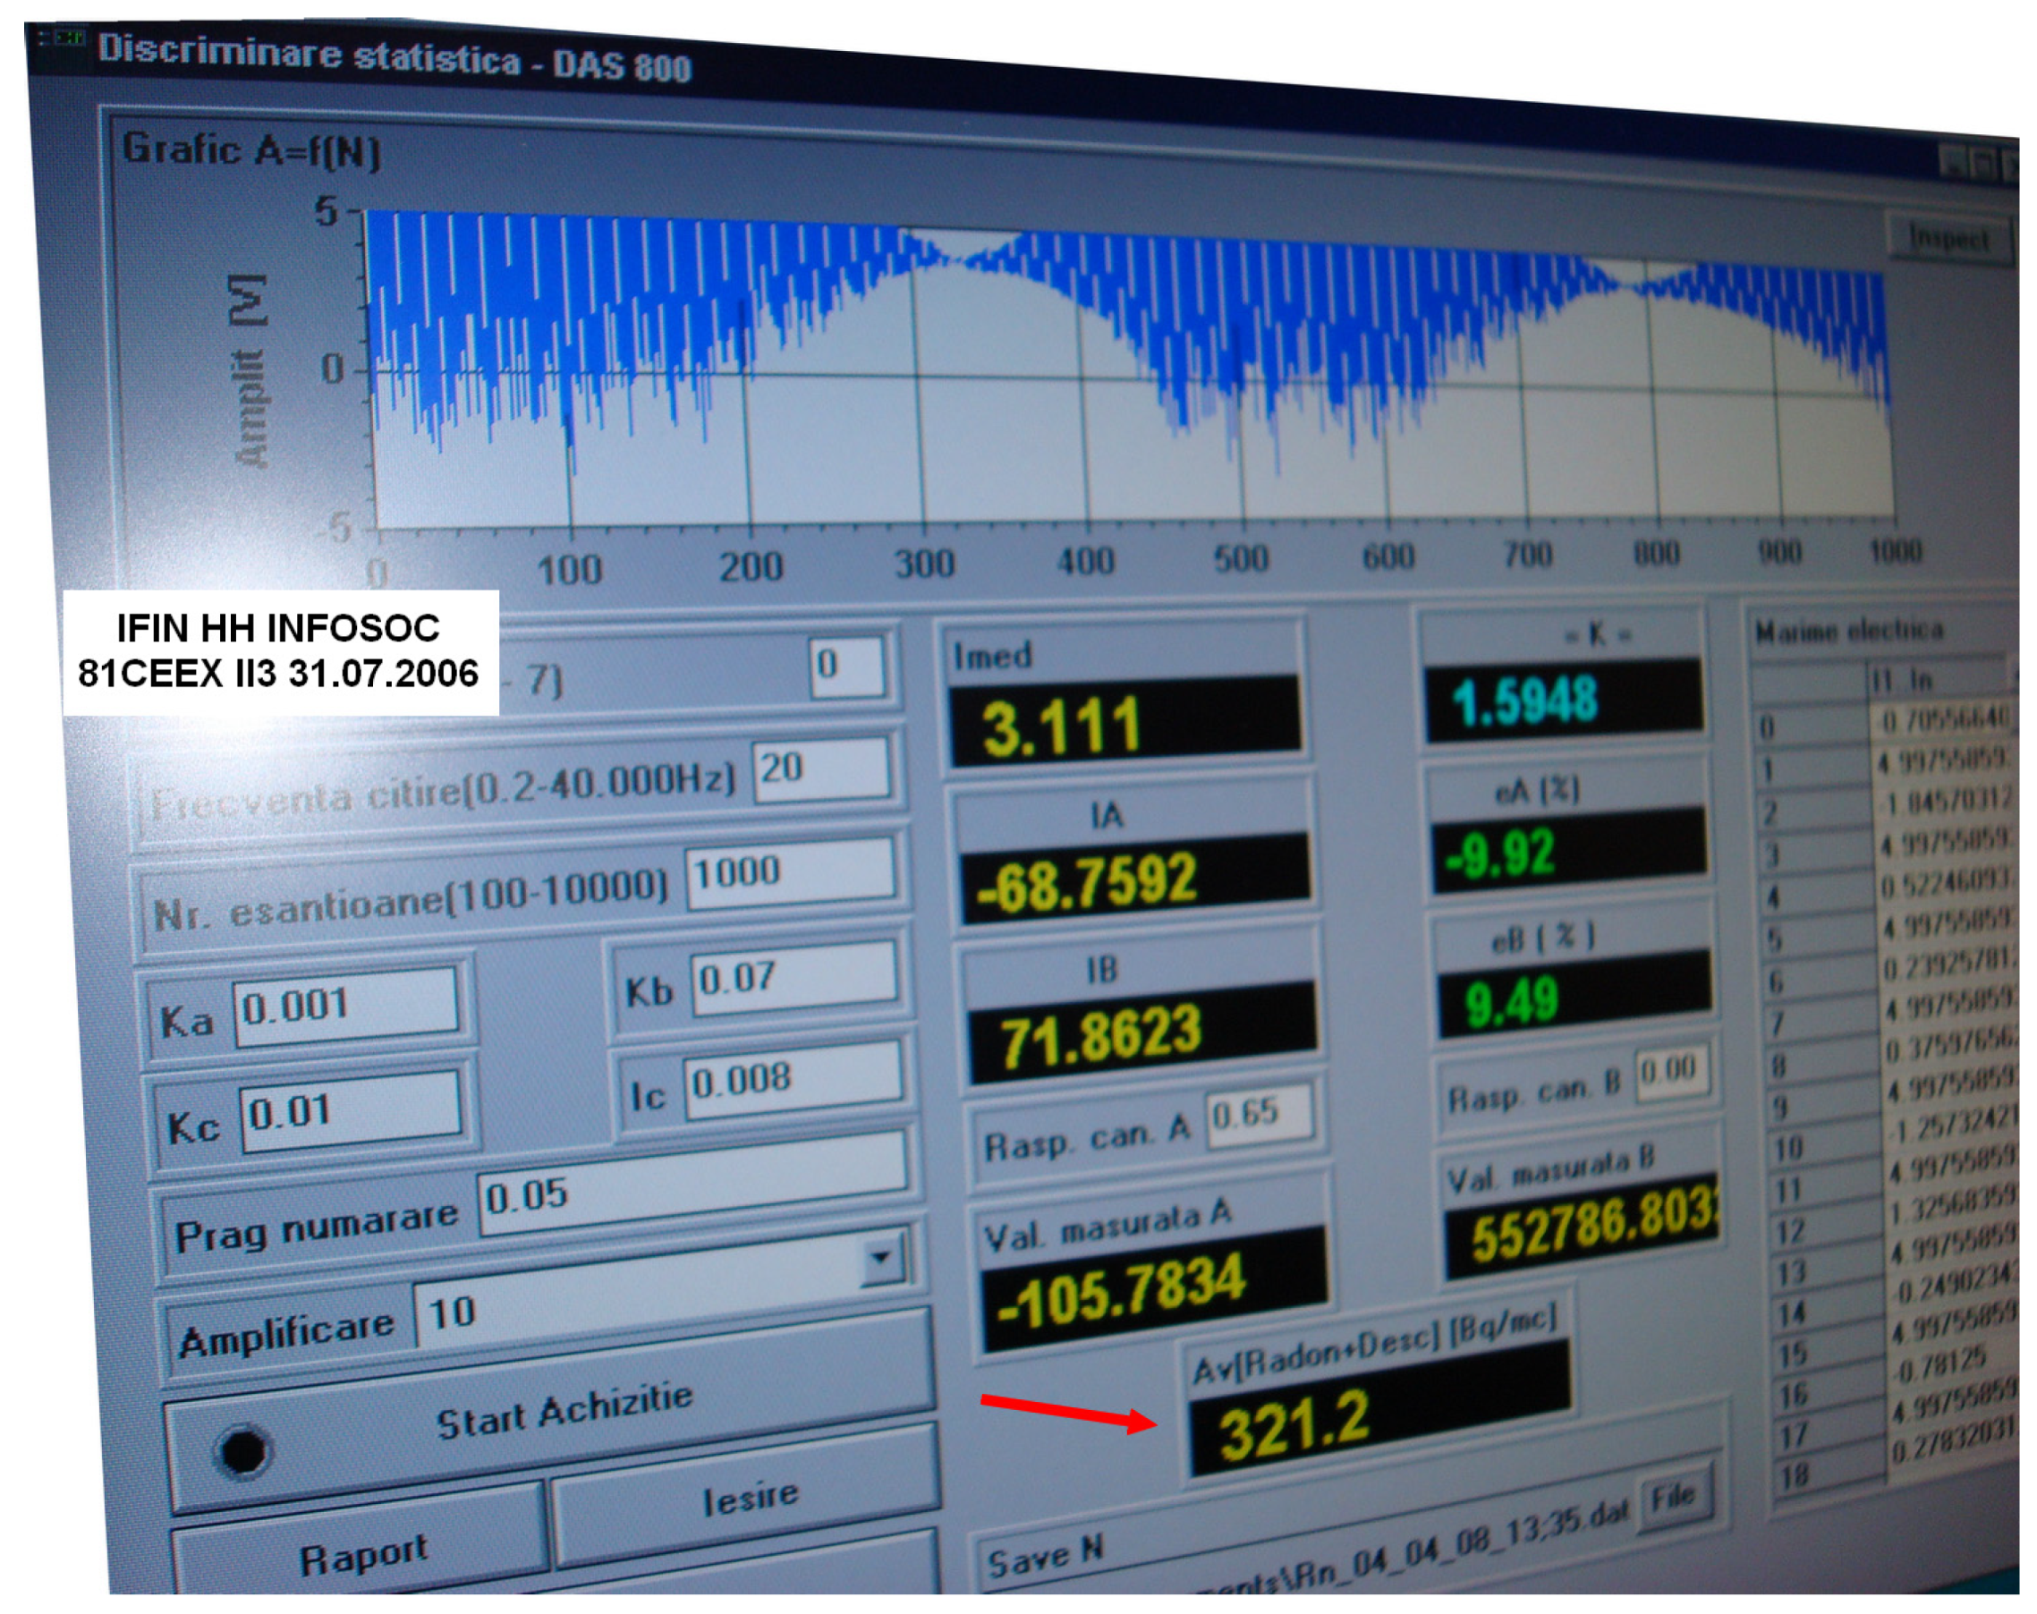
Task: Open the dropdown arrow above Amplificare field
Action: pyautogui.click(x=880, y=1259)
